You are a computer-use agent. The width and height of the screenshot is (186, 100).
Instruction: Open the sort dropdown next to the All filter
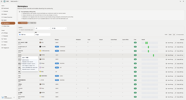coord(59,28)
